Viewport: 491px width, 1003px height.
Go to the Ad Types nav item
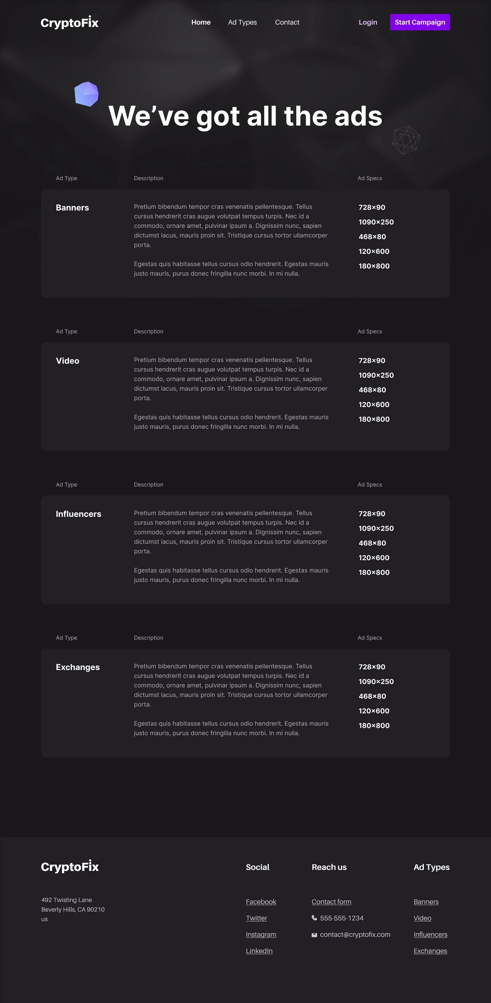point(242,22)
